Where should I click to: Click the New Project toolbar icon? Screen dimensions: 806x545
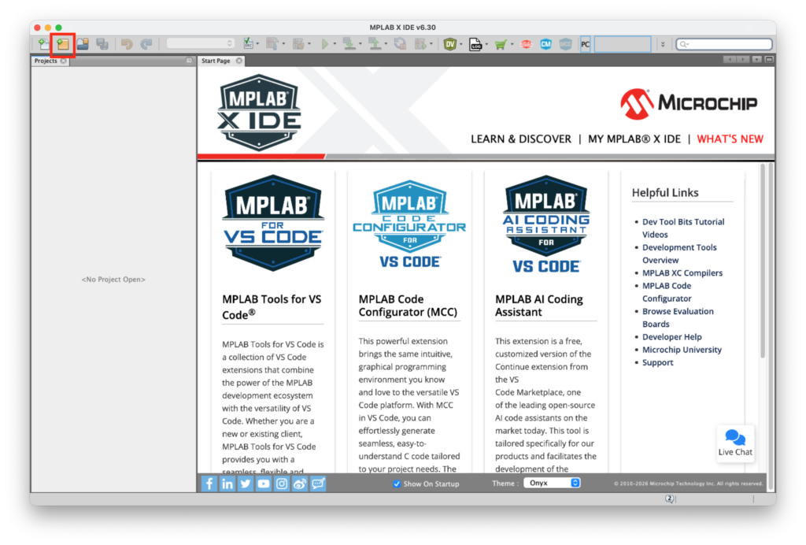click(x=63, y=44)
